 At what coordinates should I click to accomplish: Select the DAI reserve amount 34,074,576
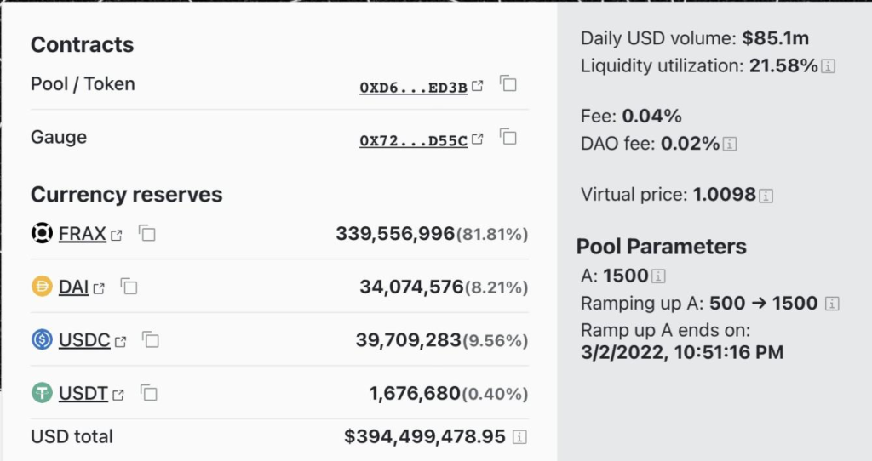411,287
